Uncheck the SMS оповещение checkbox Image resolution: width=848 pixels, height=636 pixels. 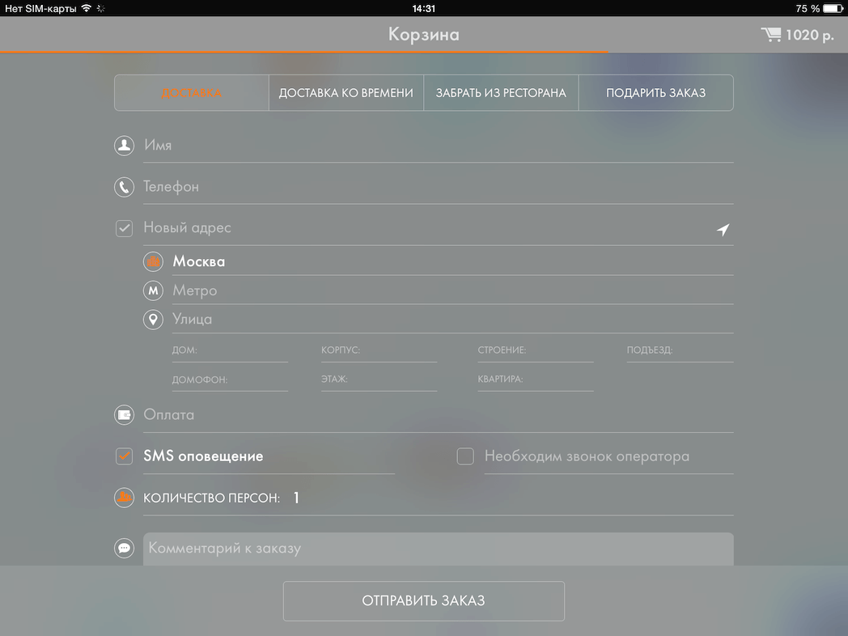click(124, 456)
